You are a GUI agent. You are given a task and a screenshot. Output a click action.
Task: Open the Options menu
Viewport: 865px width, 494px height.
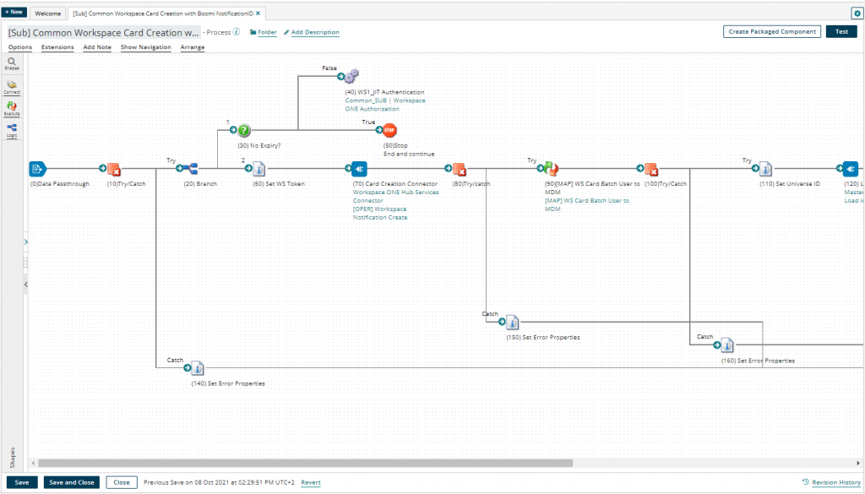tap(20, 47)
